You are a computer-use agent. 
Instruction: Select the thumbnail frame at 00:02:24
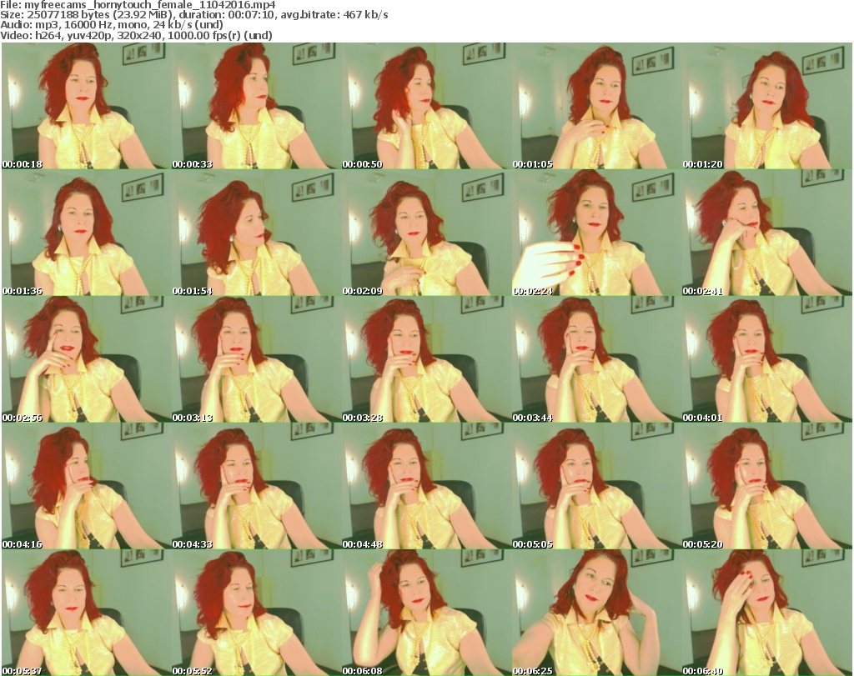[596, 233]
